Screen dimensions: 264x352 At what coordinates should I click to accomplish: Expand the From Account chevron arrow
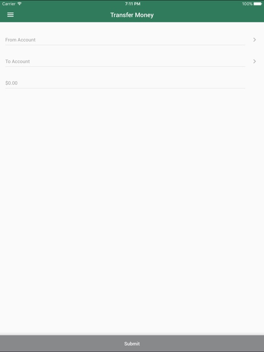coord(254,40)
